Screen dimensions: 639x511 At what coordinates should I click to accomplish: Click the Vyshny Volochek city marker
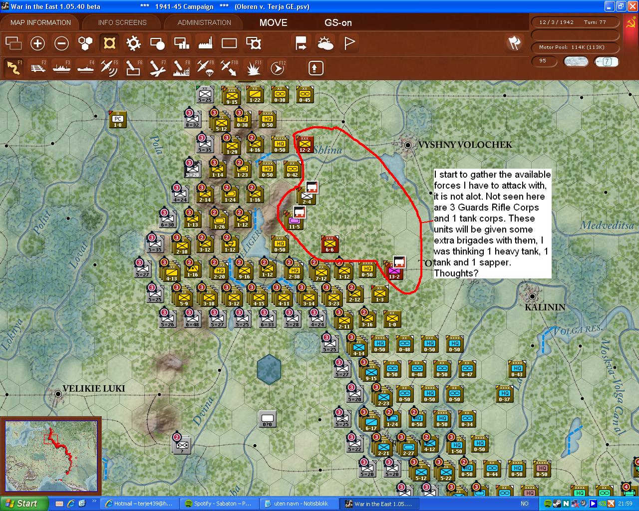(408, 145)
